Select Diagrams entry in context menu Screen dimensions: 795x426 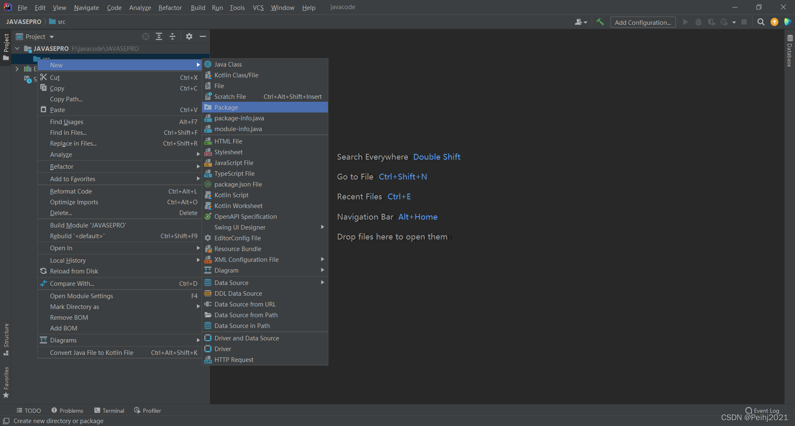point(119,340)
